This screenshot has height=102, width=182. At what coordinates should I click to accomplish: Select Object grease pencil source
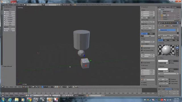coord(151,34)
